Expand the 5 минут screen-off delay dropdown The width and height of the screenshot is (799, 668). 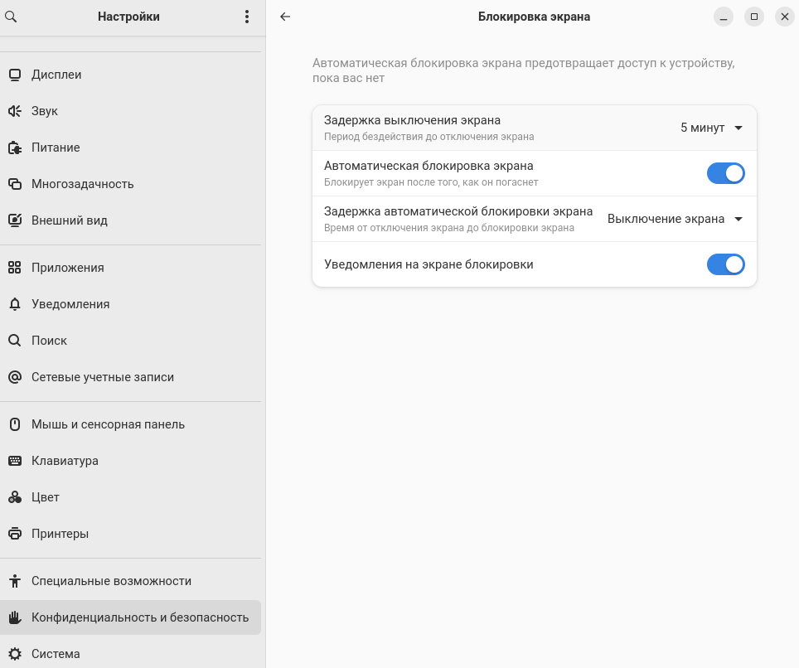pos(711,128)
